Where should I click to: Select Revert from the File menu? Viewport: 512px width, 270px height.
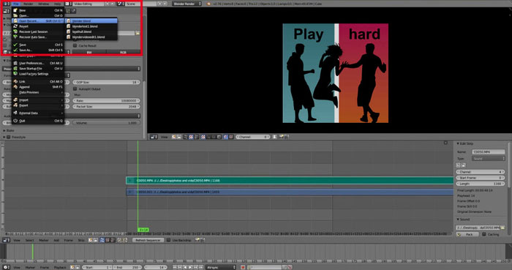(38, 26)
